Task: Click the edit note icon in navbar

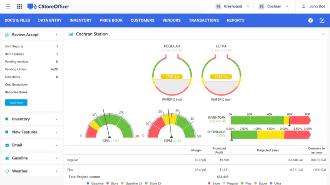Action: point(322,21)
